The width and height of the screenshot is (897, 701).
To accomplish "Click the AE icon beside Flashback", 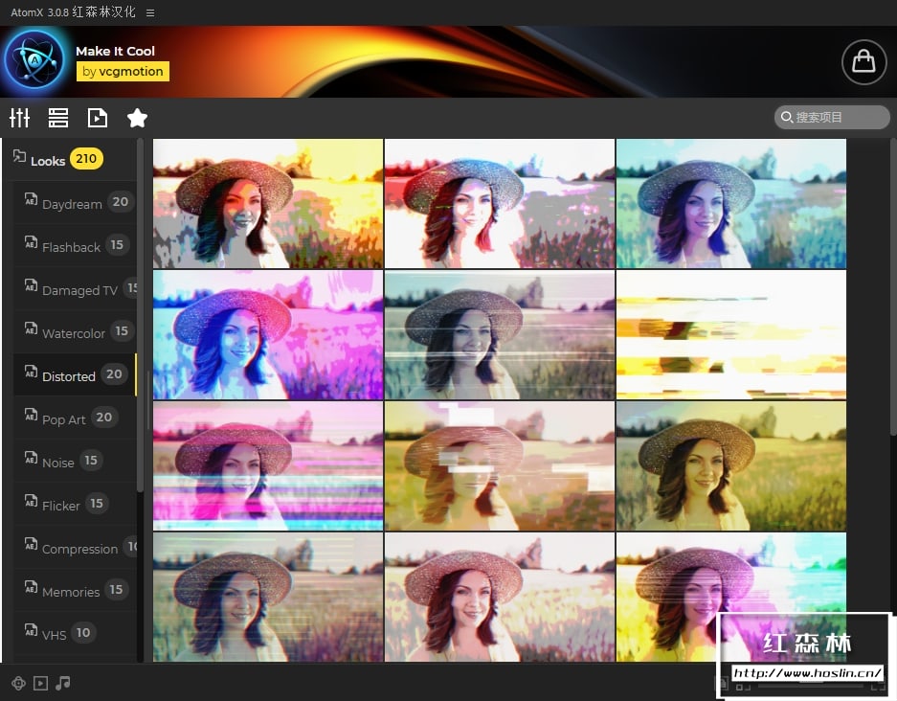I will pyautogui.click(x=31, y=242).
